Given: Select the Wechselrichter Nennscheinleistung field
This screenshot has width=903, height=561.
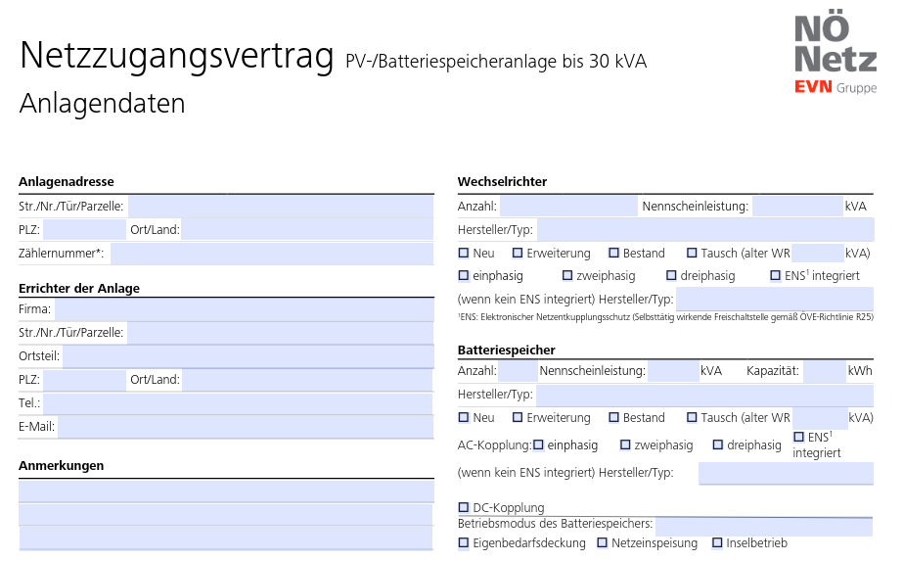Looking at the screenshot, I should [x=797, y=206].
